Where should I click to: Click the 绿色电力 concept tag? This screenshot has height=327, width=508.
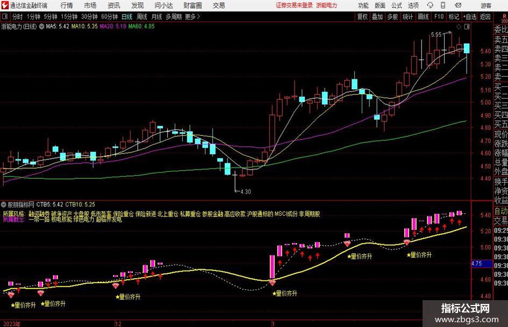pos(83,220)
